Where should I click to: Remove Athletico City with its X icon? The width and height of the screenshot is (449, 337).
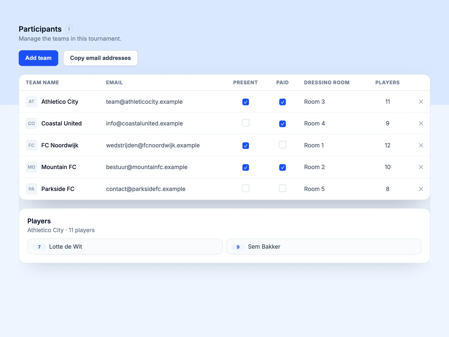pyautogui.click(x=421, y=102)
